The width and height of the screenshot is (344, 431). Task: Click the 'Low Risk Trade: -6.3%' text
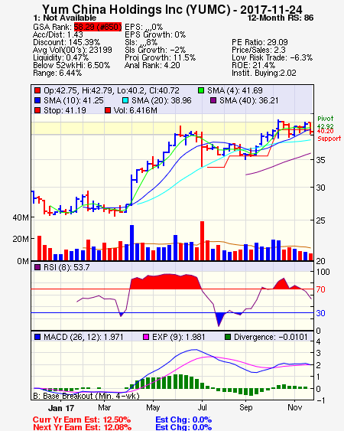pyautogui.click(x=272, y=57)
